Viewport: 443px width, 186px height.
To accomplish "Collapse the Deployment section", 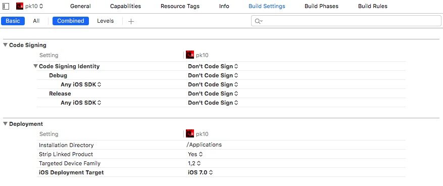I will [x=6, y=124].
